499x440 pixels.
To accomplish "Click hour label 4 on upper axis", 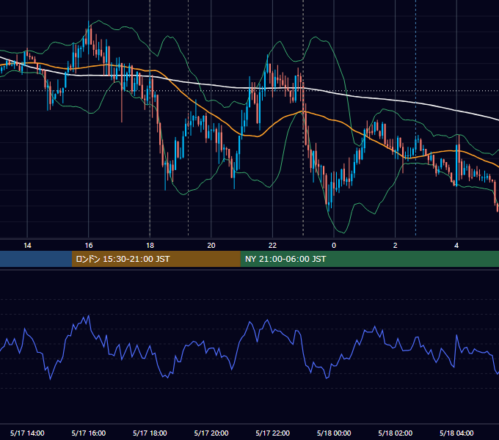I will click(456, 246).
